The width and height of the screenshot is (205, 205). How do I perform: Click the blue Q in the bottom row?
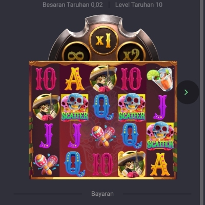[74, 164]
